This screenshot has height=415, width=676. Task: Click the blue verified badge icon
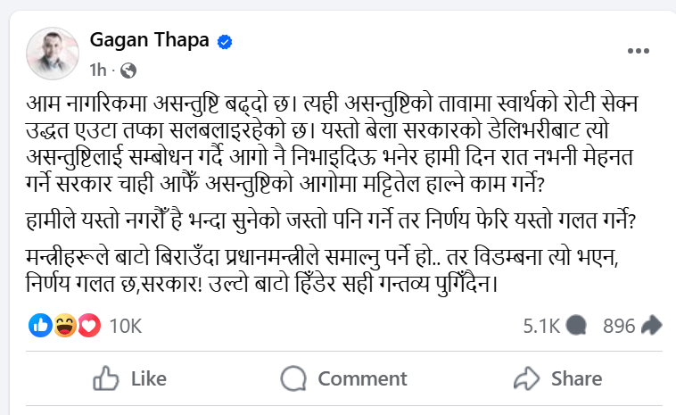(x=227, y=41)
